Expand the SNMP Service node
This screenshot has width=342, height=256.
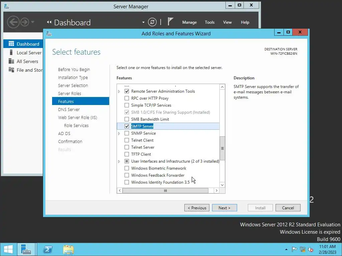coord(119,133)
